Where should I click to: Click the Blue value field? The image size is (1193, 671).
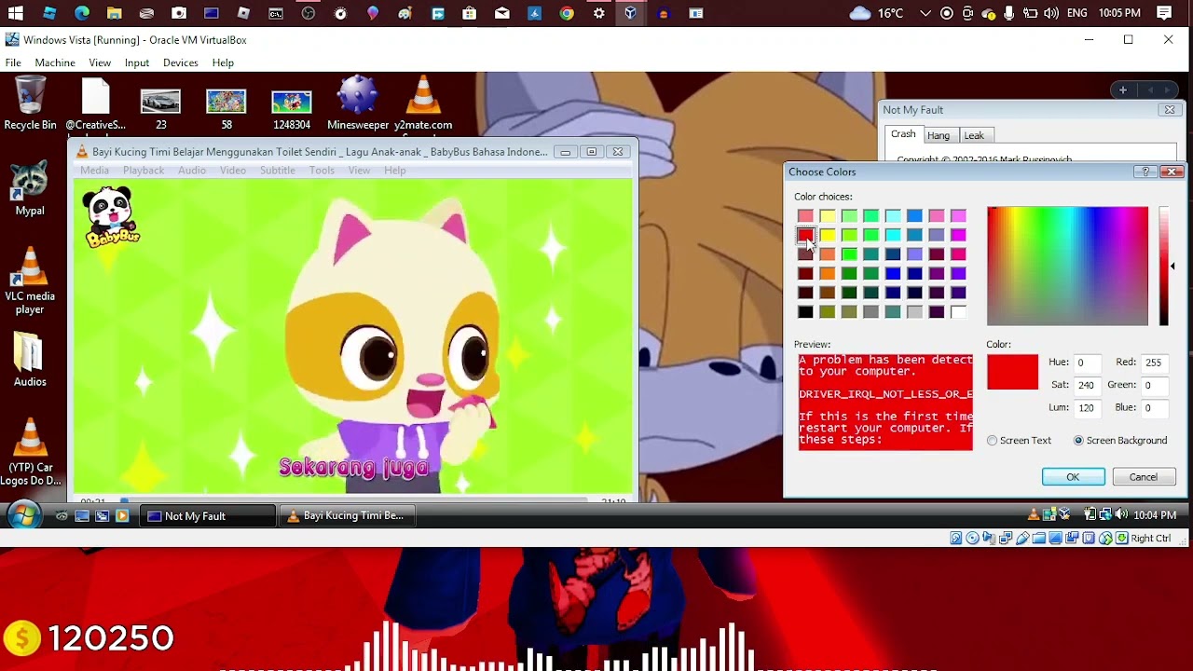click(1156, 407)
